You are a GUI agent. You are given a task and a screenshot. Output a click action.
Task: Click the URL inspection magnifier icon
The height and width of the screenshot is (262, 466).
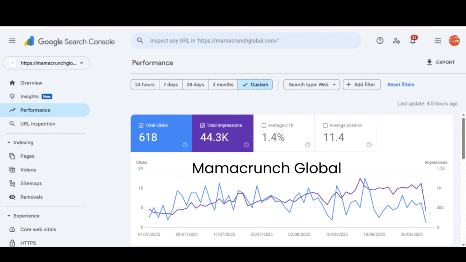(x=12, y=124)
